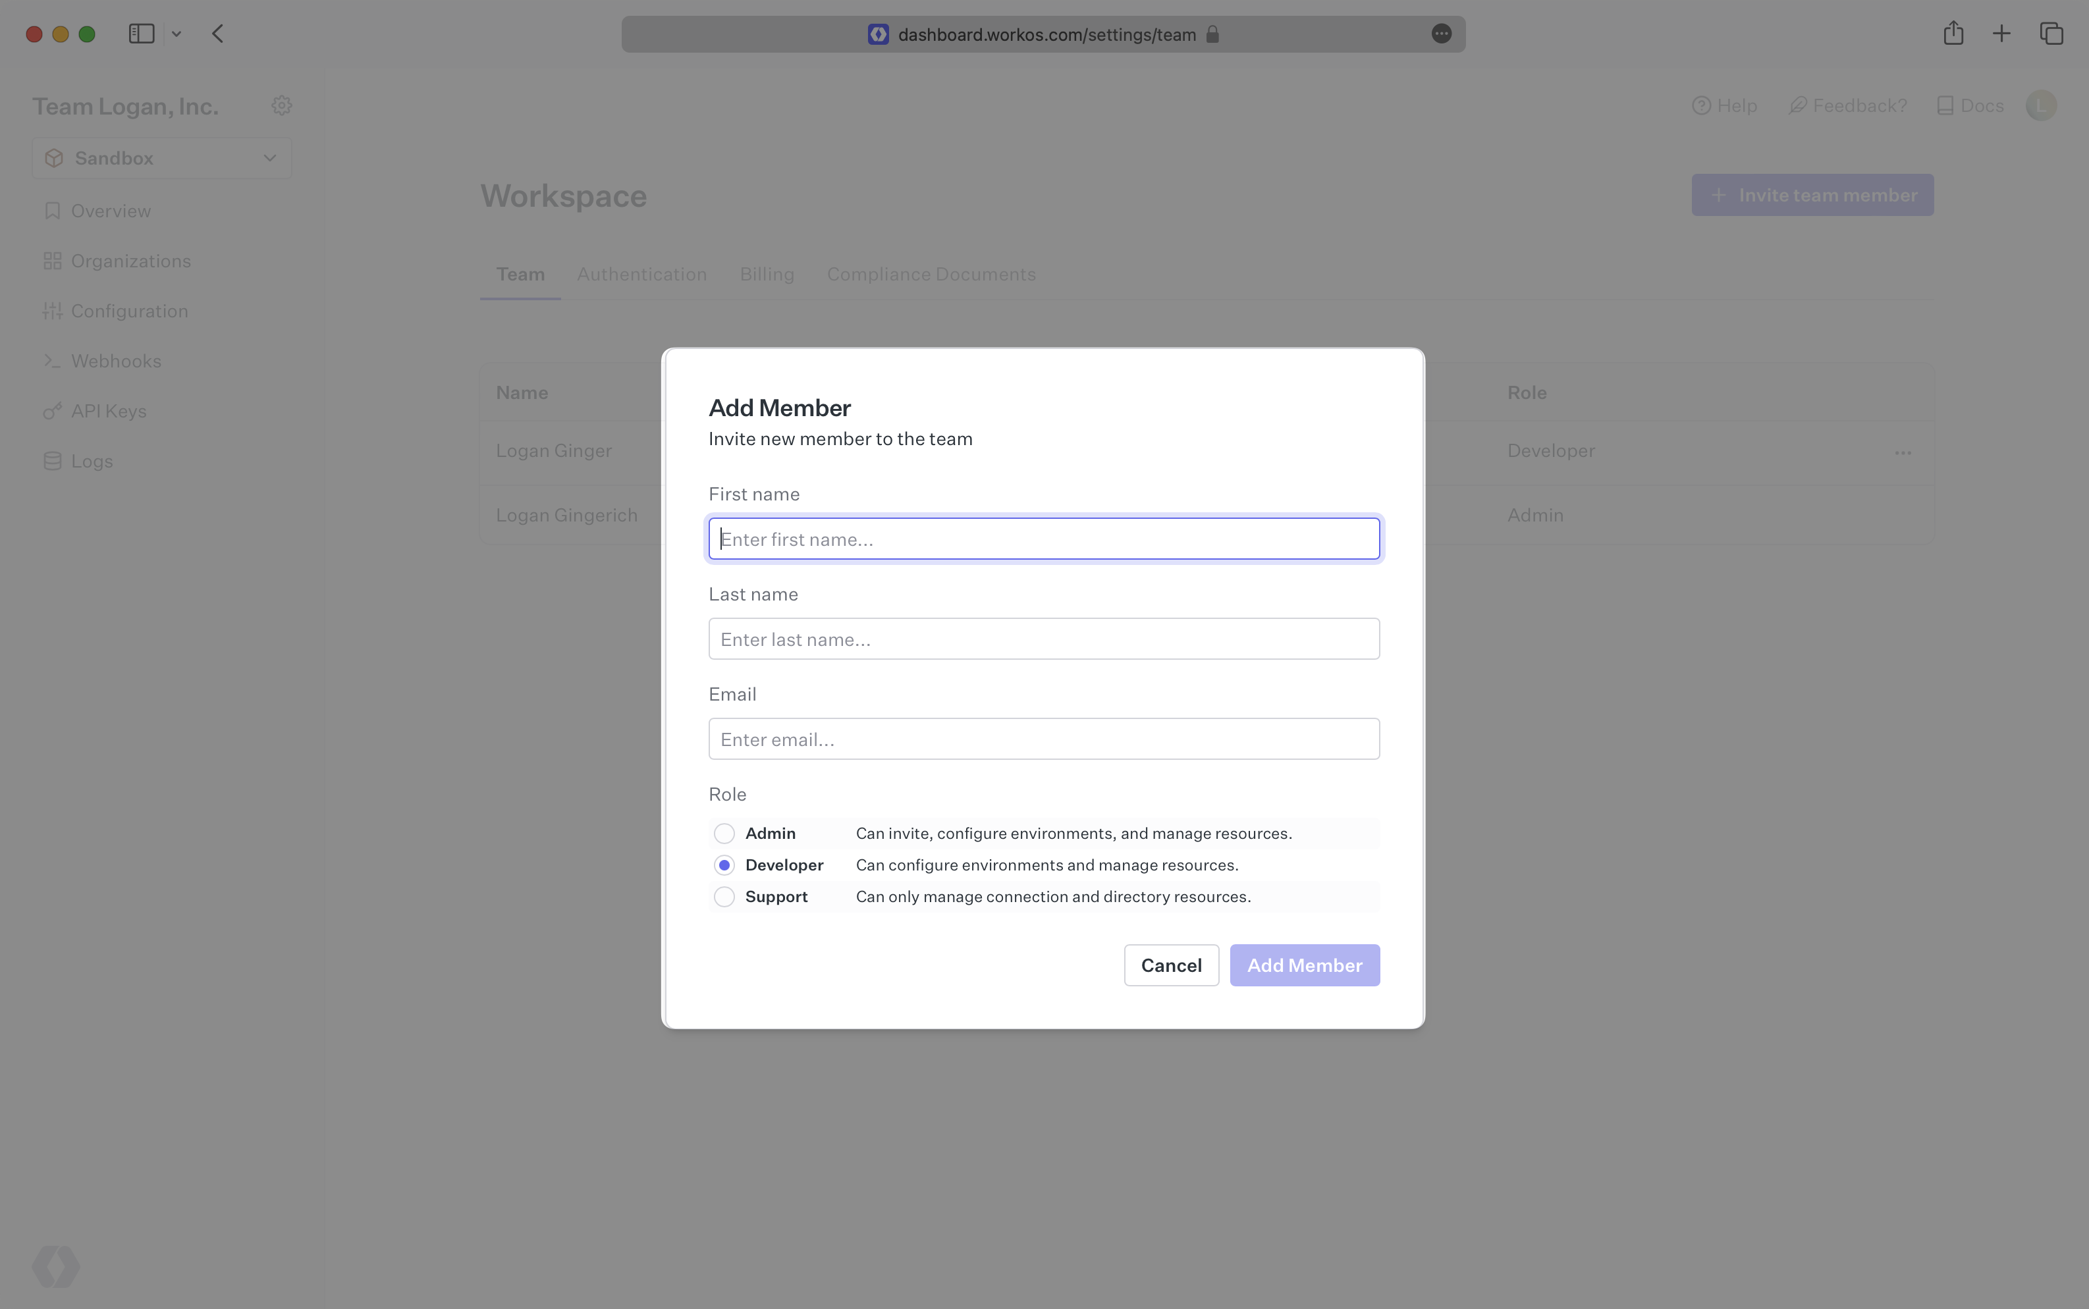Open the API Keys page
This screenshot has height=1309, width=2089.
coord(108,410)
